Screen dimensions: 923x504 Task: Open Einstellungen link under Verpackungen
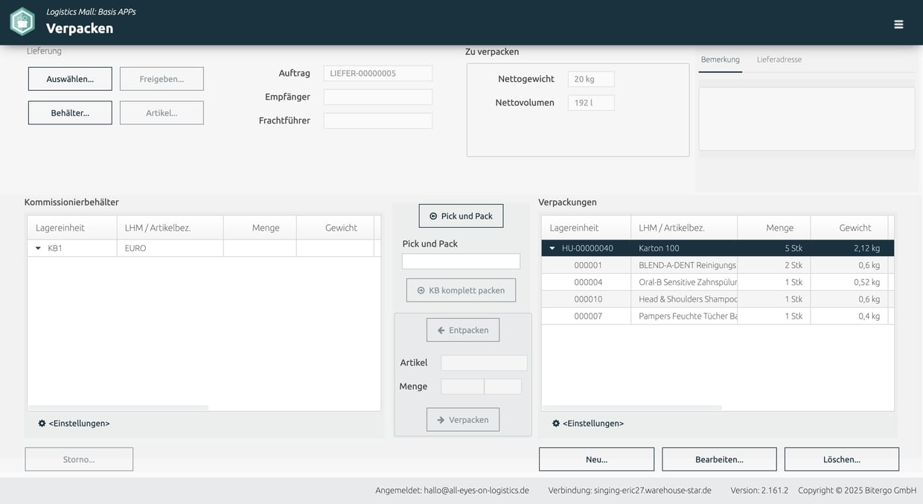pos(593,423)
